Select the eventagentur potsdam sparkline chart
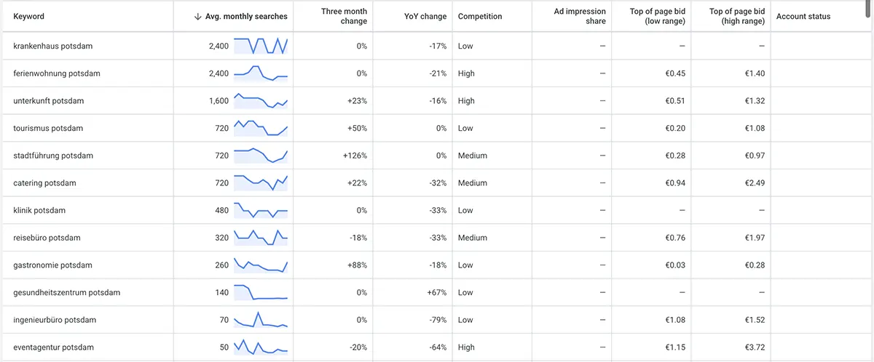The image size is (874, 362). pyautogui.click(x=261, y=347)
